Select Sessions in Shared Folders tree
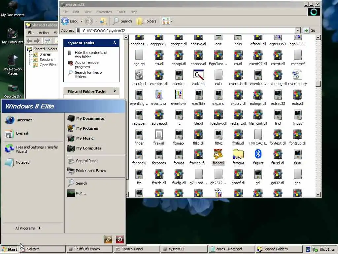338x254 pixels. [46, 60]
